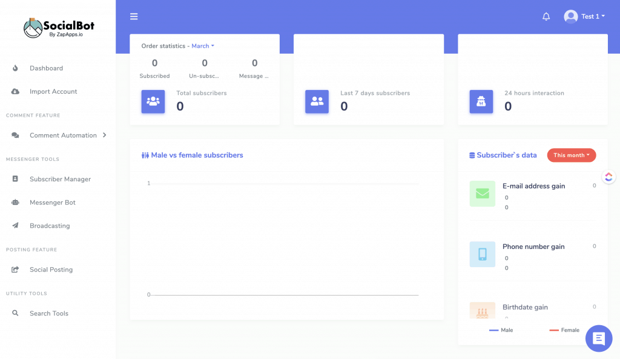Click the UTILITY TOOLS section header
Screen dimensions: 620x359
(27, 294)
